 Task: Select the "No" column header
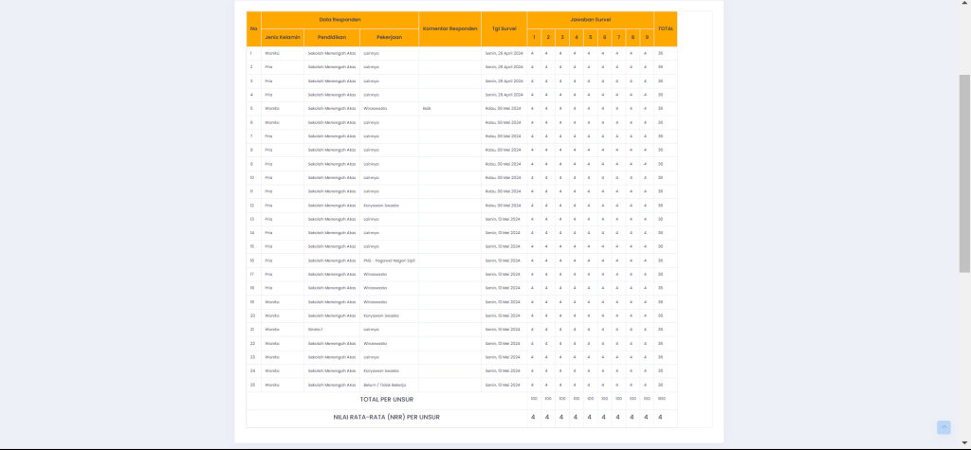pyautogui.click(x=253, y=28)
